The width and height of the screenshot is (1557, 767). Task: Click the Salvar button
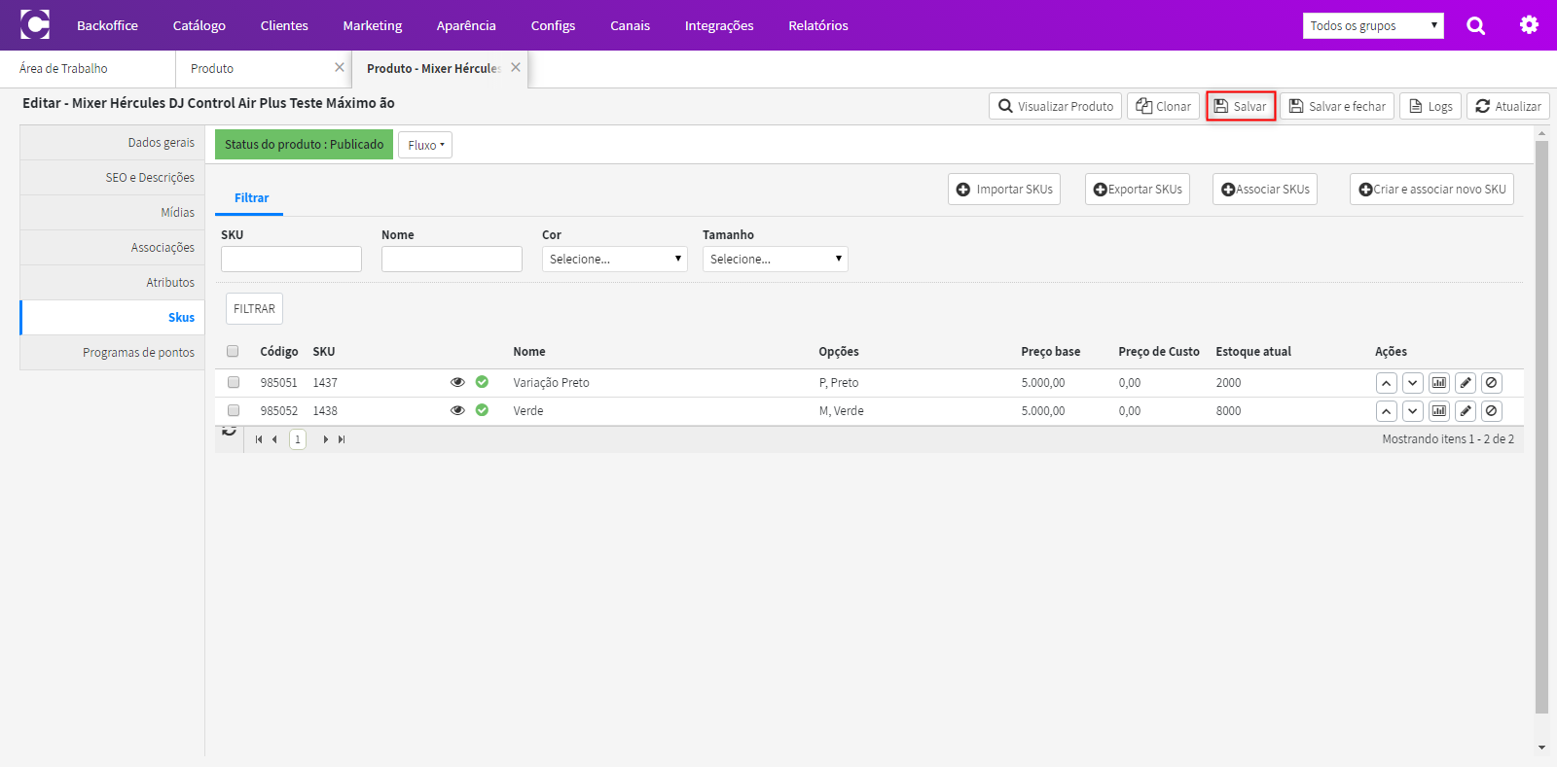pos(1241,106)
